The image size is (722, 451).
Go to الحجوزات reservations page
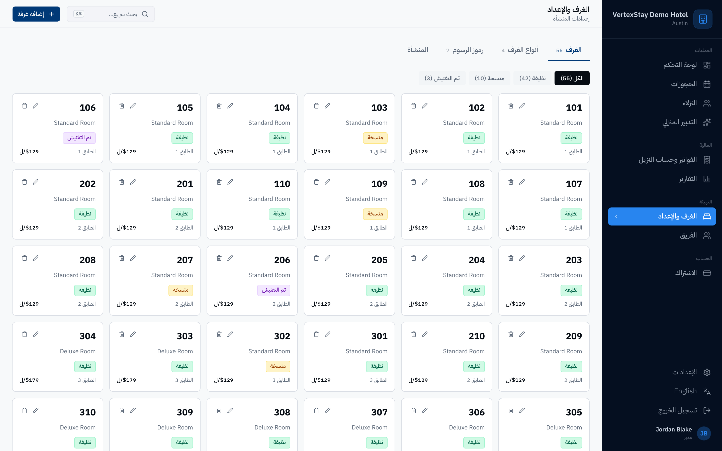tap(662, 84)
